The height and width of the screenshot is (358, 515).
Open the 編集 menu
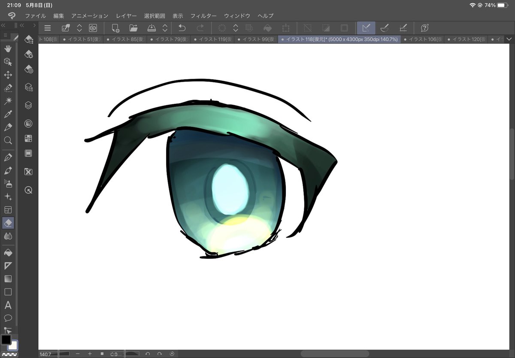(59, 15)
